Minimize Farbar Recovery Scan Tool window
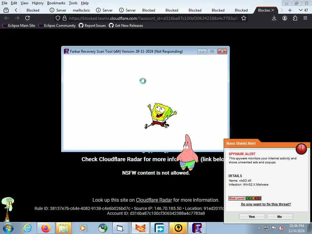 click(202, 51)
